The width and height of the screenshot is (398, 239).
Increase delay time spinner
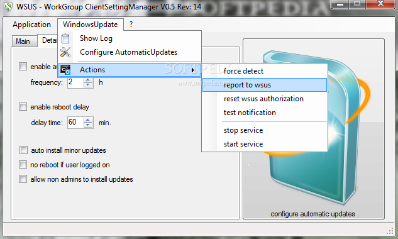pos(88,120)
